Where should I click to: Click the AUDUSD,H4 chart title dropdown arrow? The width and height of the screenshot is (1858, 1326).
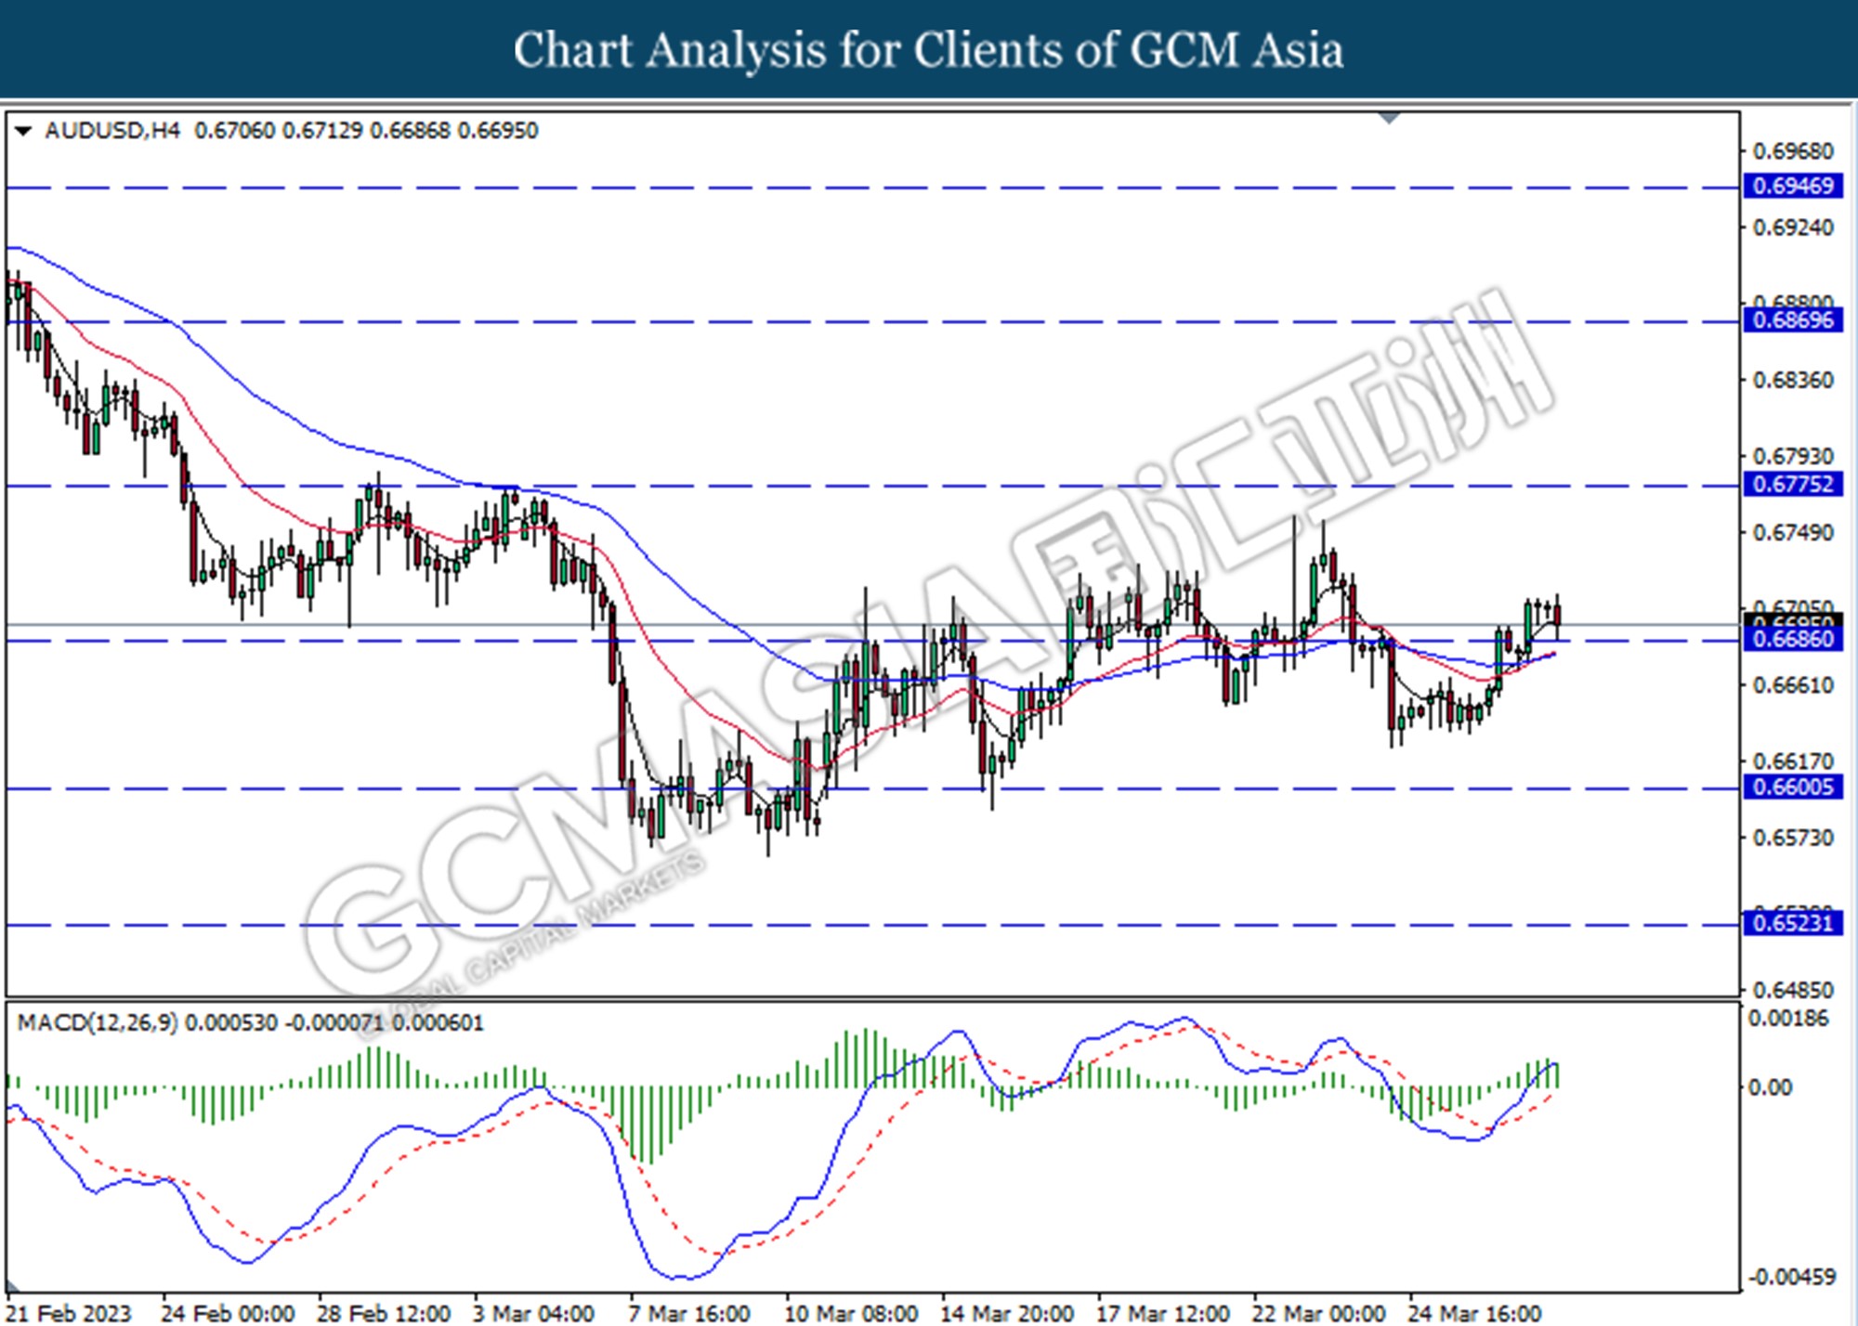[23, 131]
